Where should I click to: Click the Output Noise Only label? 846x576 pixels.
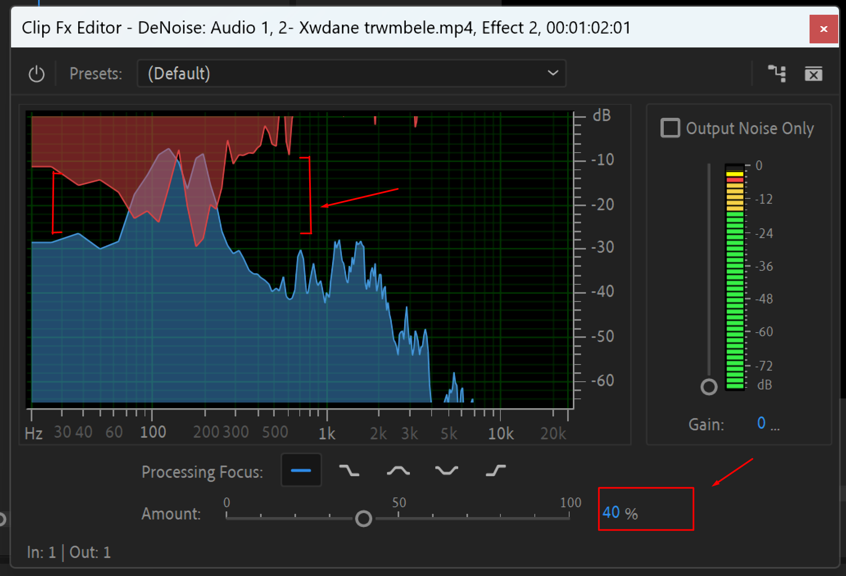(x=749, y=128)
